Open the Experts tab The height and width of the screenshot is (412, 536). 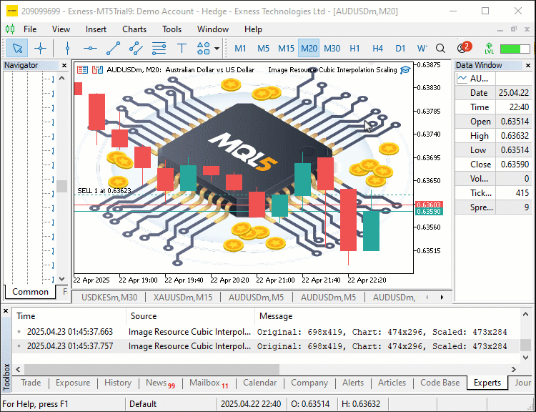point(487,383)
